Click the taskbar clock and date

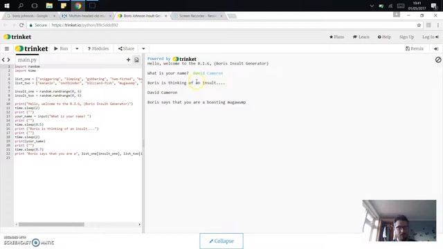(x=417, y=6)
